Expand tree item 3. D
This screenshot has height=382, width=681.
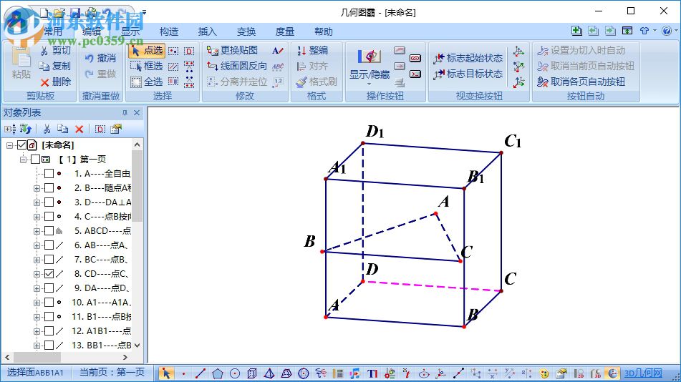tap(37, 202)
